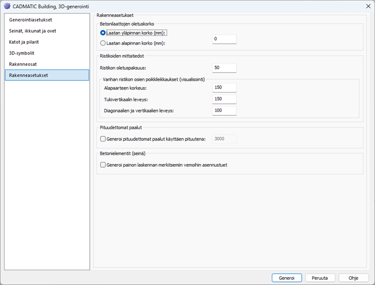
Task: Select Rakenneasetukset in the left list
Action: [x=28, y=75]
